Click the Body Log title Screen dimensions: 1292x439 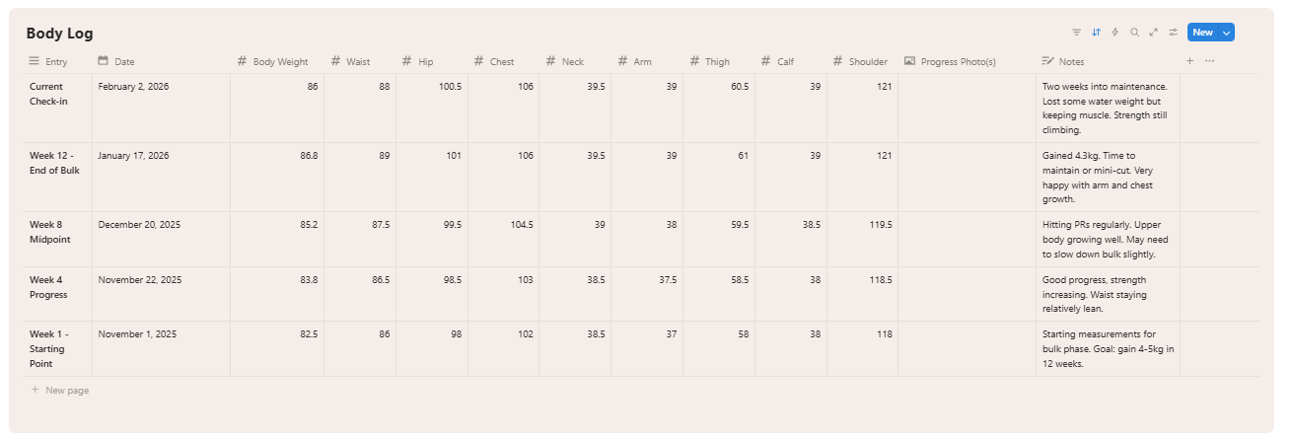59,34
